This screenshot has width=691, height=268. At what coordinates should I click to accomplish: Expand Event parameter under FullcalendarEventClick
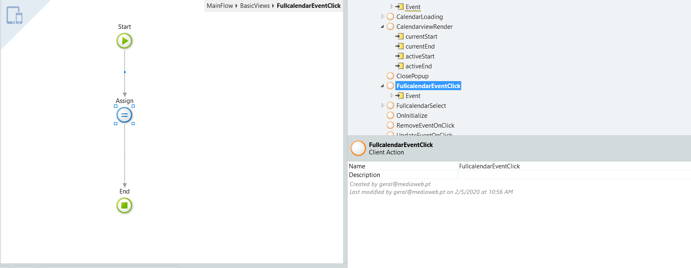pos(392,96)
